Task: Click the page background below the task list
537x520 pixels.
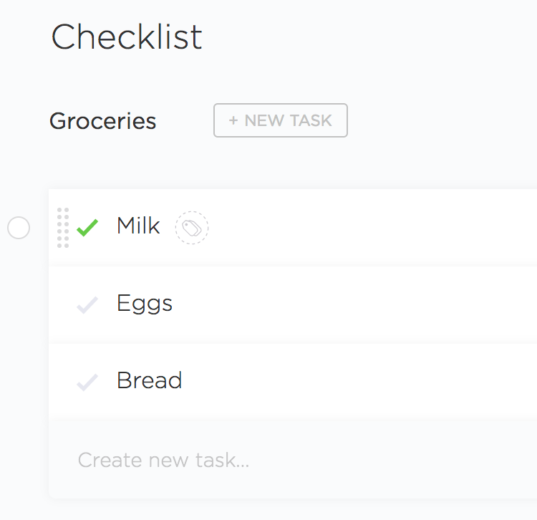Action: [286, 510]
